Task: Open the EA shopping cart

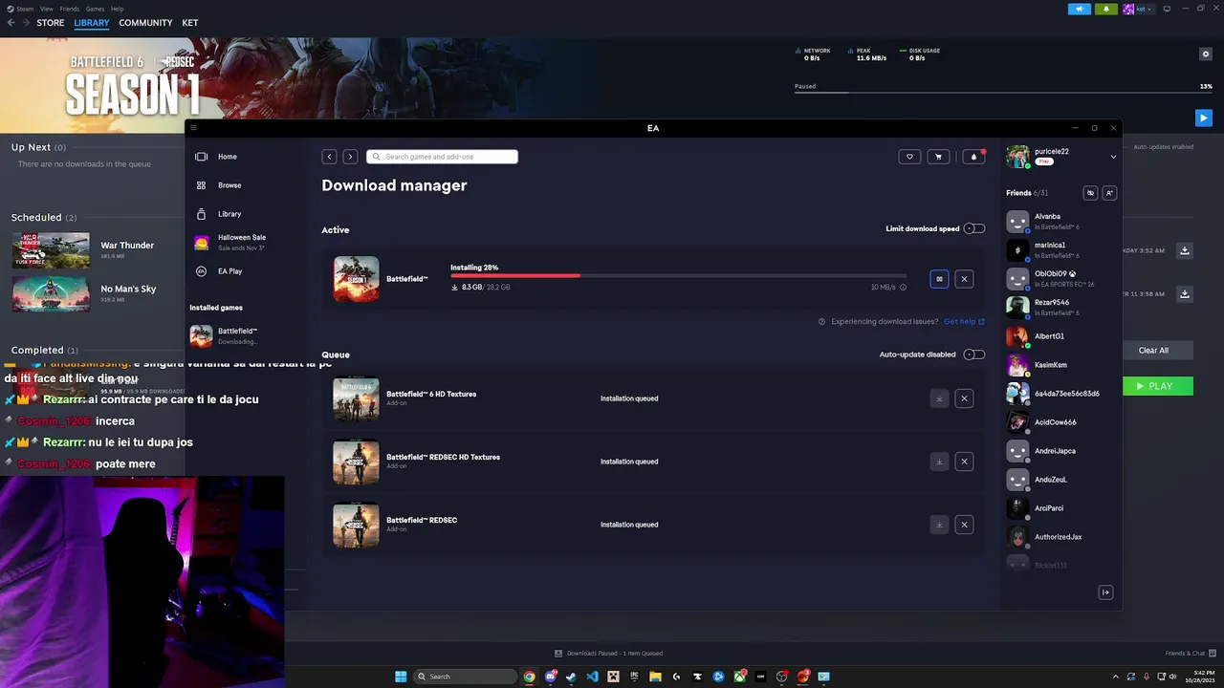Action: coord(938,157)
